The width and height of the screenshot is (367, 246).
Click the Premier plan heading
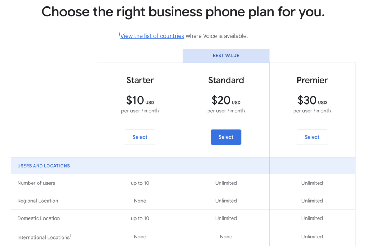coord(312,80)
